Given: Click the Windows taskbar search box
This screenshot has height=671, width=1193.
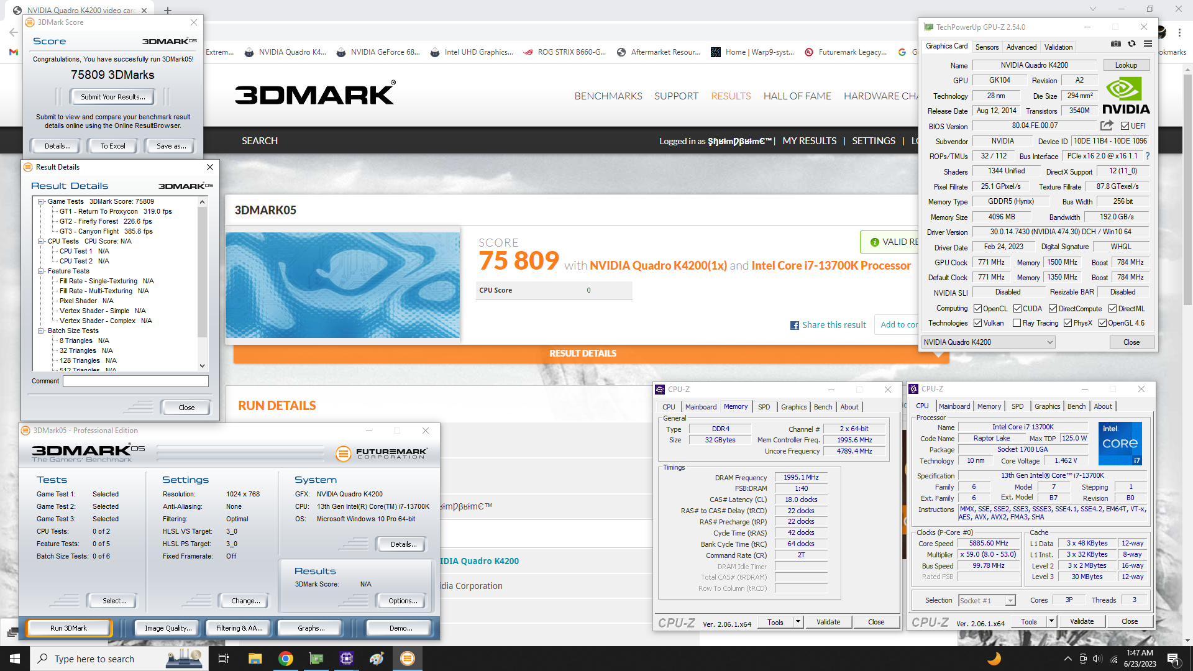Looking at the screenshot, I should point(118,659).
